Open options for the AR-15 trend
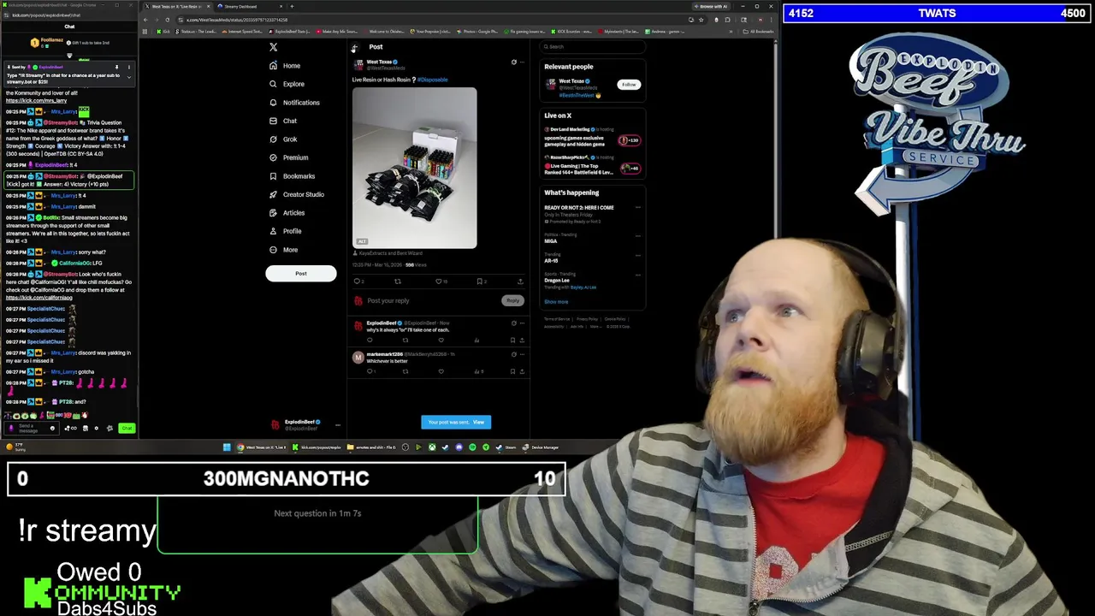This screenshot has width=1095, height=616. pyautogui.click(x=638, y=255)
